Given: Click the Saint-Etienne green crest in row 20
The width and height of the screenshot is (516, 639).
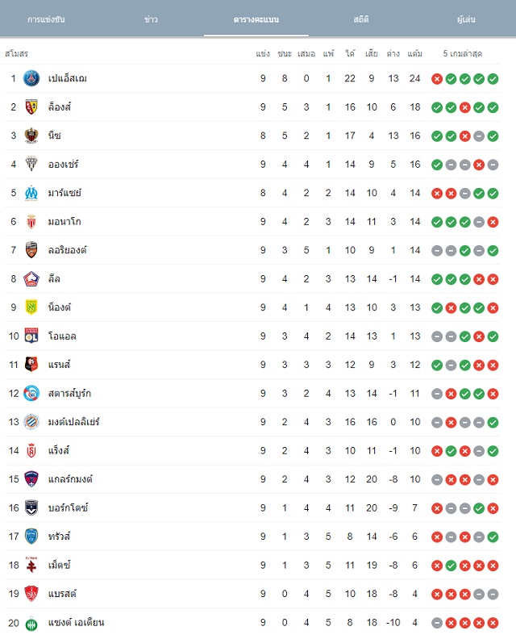Looking at the screenshot, I should pyautogui.click(x=31, y=624).
